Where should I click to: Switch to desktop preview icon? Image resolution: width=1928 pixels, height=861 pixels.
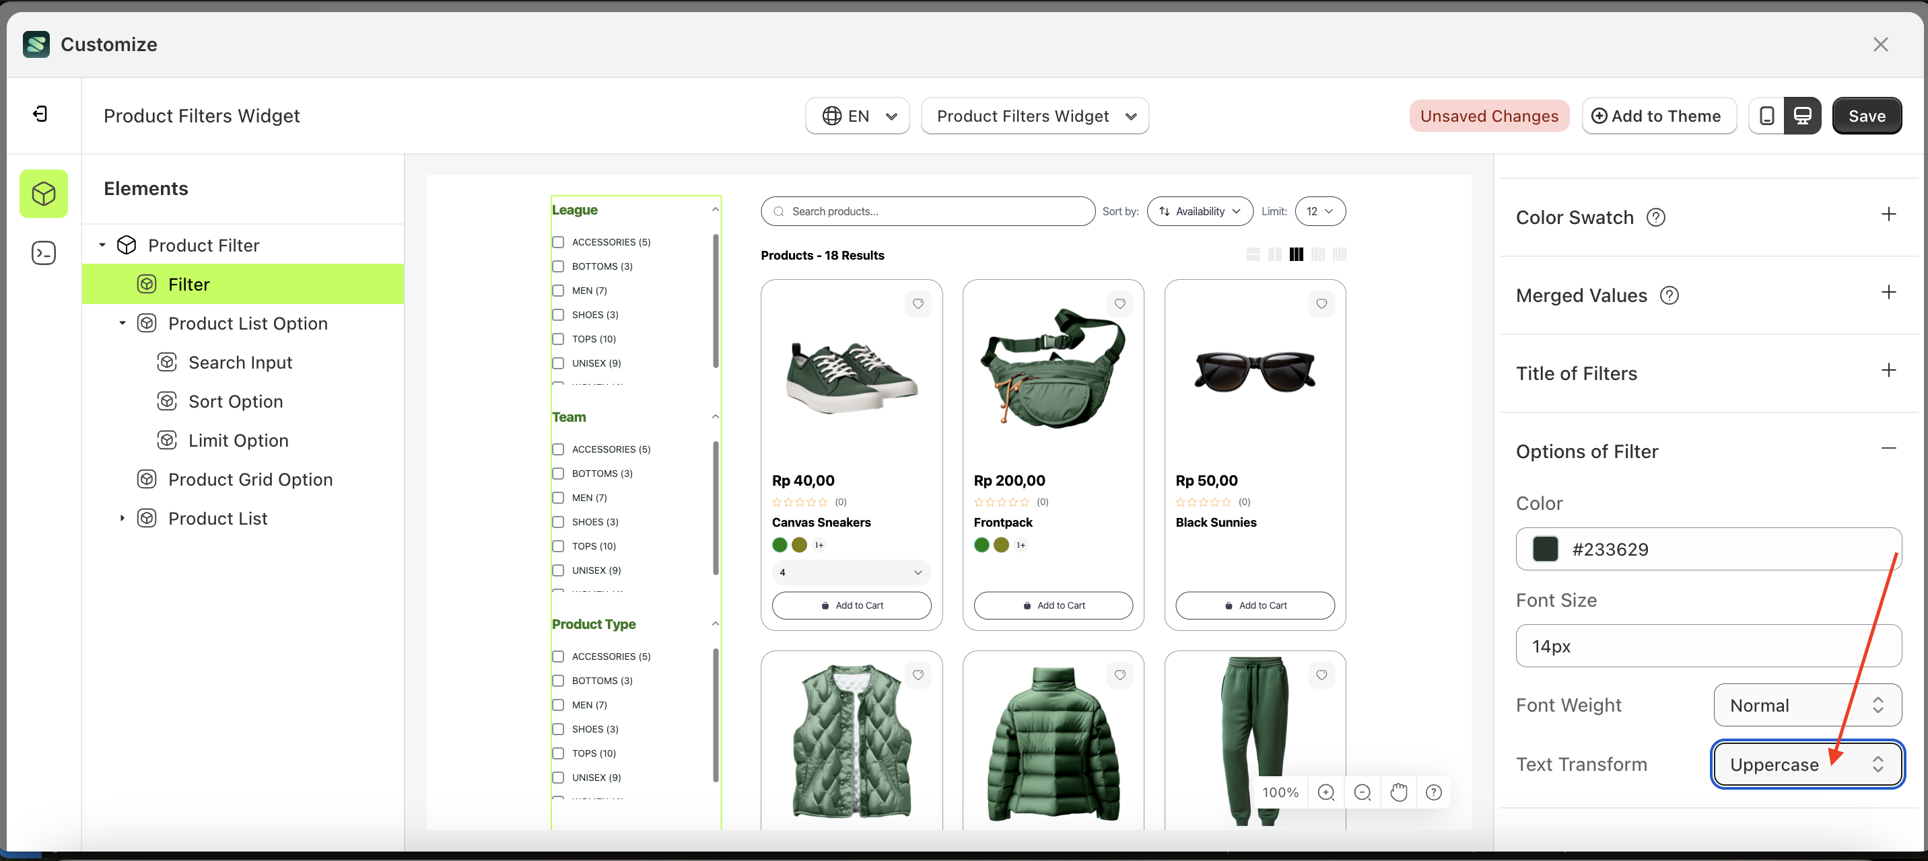click(x=1802, y=116)
